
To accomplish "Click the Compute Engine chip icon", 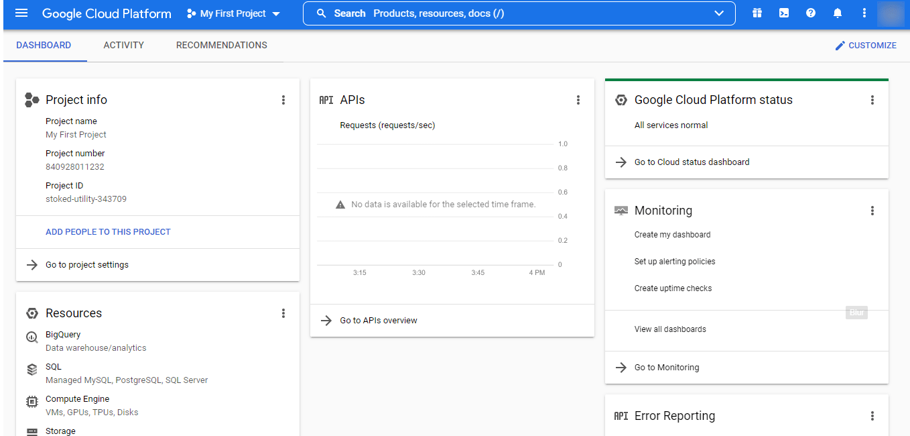I will (32, 402).
